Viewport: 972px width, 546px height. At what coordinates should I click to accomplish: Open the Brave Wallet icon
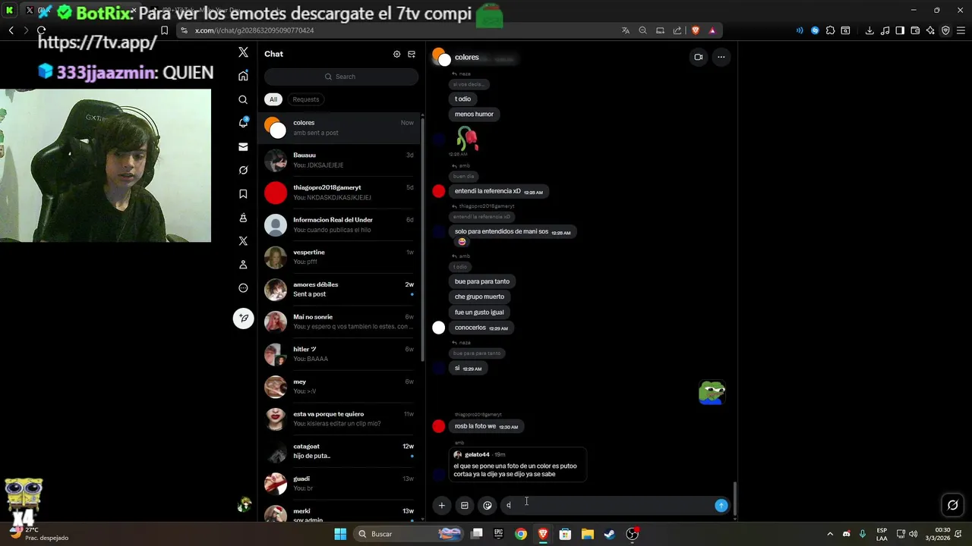(915, 30)
